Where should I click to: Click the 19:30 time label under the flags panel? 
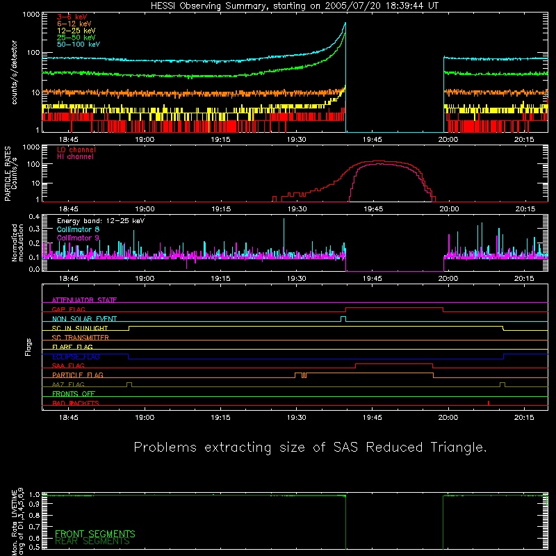click(297, 418)
